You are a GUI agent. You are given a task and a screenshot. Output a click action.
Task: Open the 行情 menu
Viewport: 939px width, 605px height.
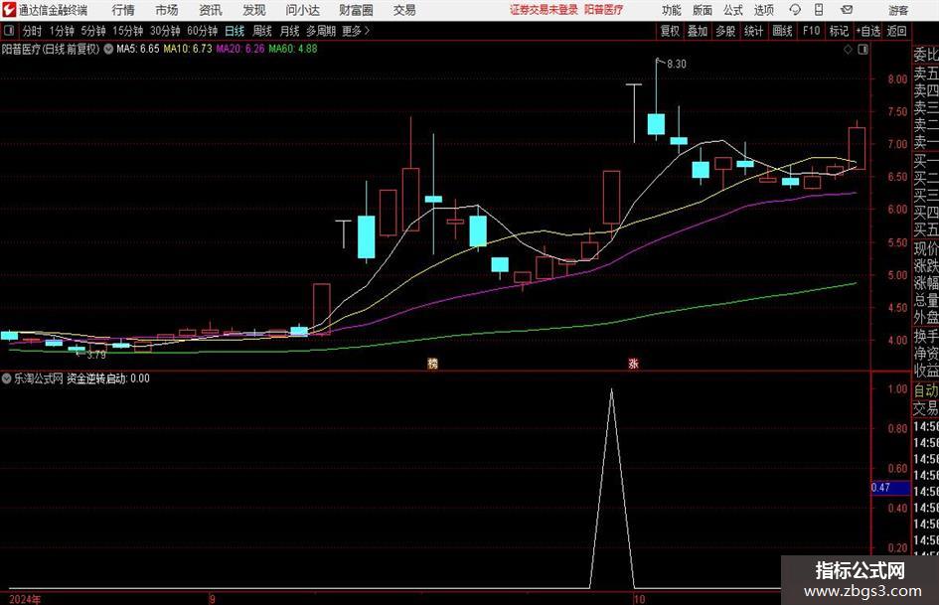[x=123, y=10]
